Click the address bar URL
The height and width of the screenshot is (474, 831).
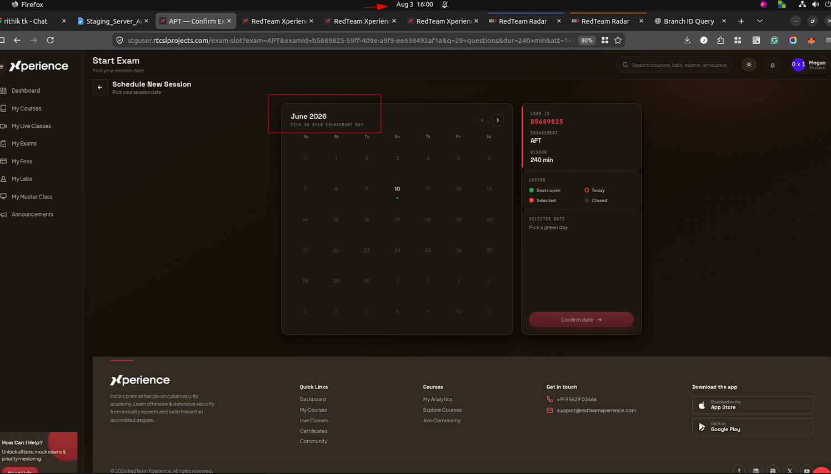point(350,40)
